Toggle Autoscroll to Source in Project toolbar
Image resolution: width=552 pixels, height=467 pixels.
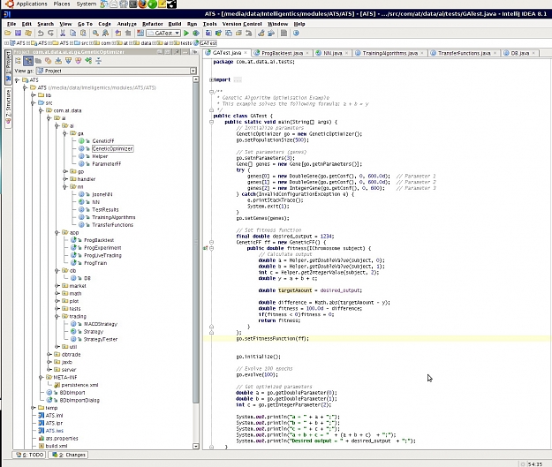pyautogui.click(x=58, y=61)
